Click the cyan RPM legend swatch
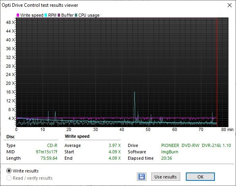The image size is (236, 186). point(46,15)
